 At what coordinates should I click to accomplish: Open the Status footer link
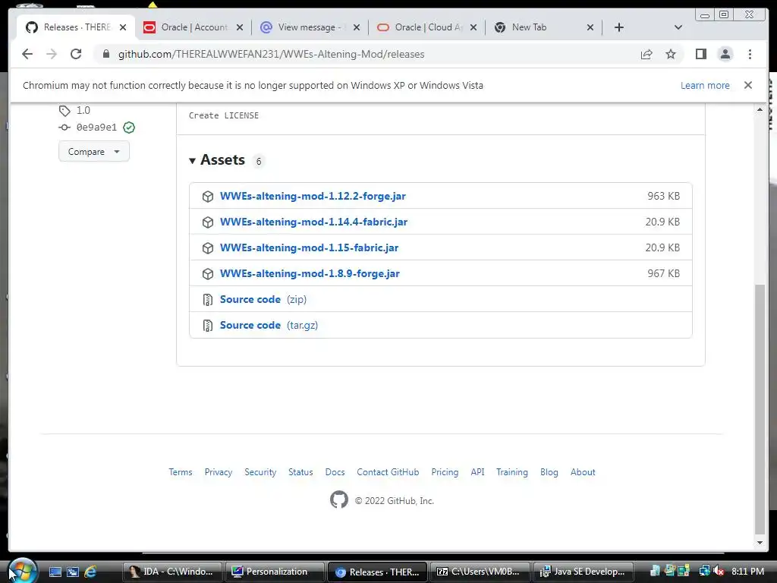click(300, 472)
